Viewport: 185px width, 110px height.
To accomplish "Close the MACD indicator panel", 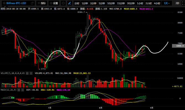I will pyautogui.click(x=23, y=90).
